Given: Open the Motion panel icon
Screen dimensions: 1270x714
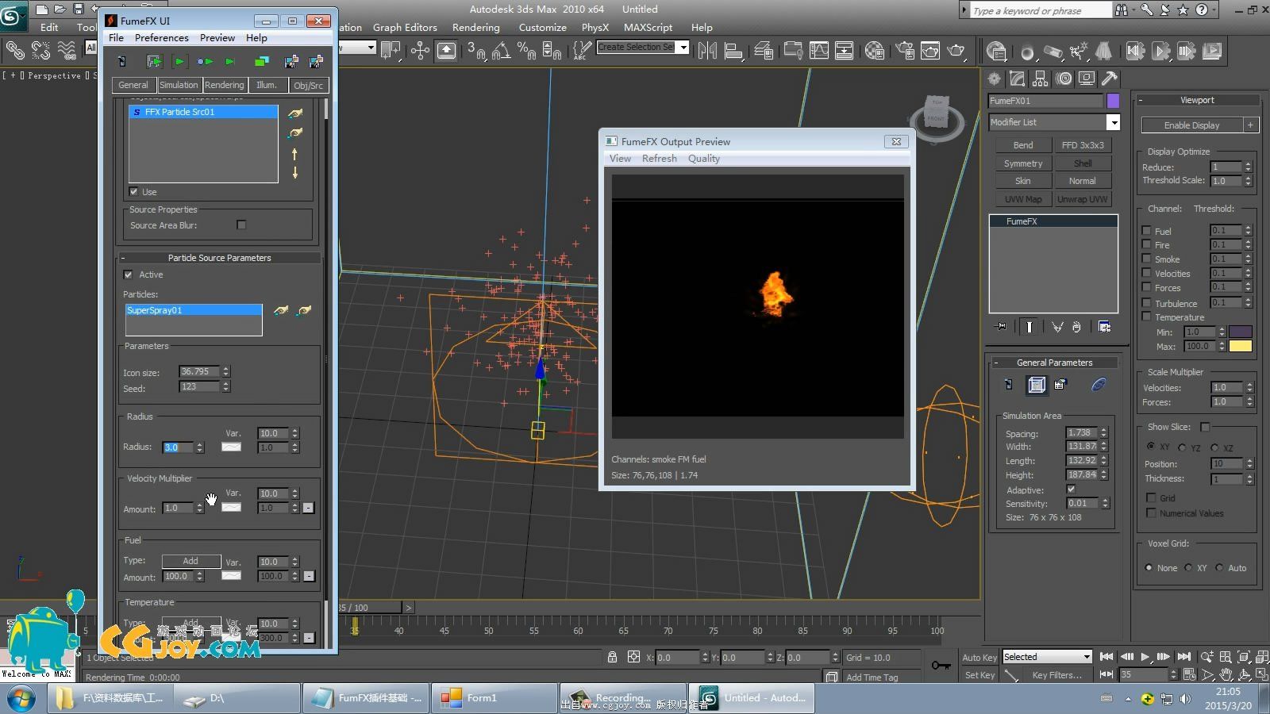Looking at the screenshot, I should (x=1064, y=79).
